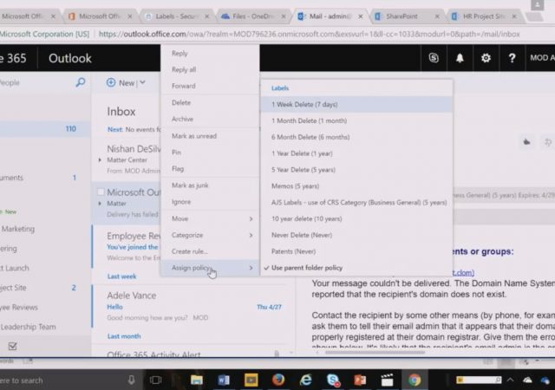Click the taskbar microphone icon

(x=131, y=380)
